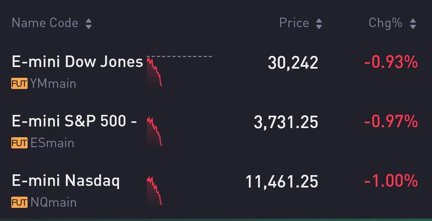Toggle Chg% sort arrows icon
This screenshot has width=432, height=221.
[413, 24]
